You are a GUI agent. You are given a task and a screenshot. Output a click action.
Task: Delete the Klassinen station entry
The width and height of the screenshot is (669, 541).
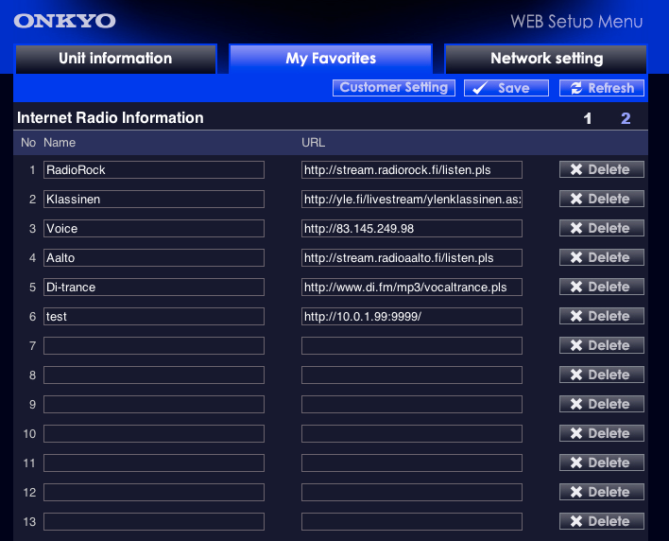point(602,200)
